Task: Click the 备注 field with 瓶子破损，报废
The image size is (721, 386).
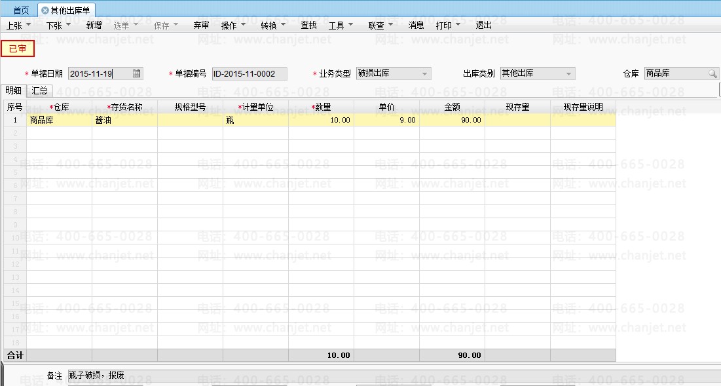Action: pyautogui.click(x=394, y=376)
